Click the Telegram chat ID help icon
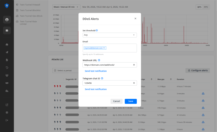Screen dimensions: 217x132 102,78
